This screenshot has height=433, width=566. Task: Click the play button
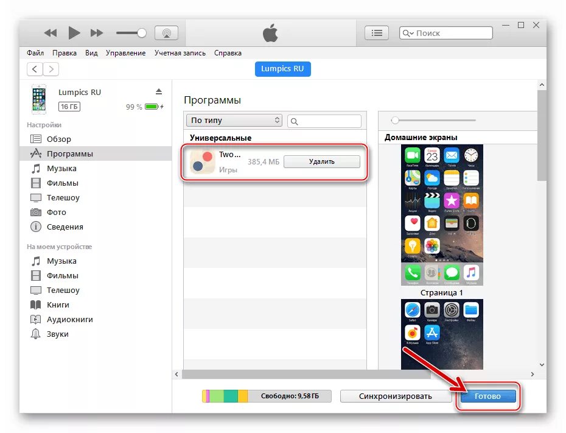(x=74, y=33)
